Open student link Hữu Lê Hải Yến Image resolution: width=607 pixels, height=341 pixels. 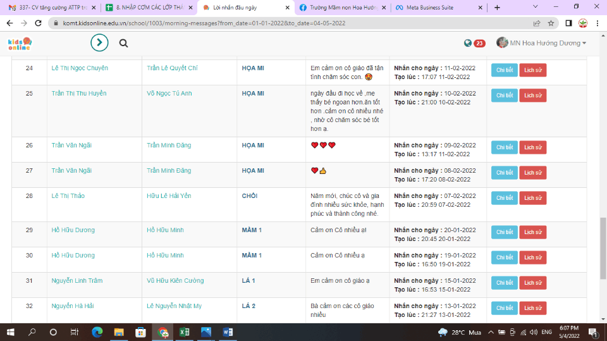pos(169,195)
